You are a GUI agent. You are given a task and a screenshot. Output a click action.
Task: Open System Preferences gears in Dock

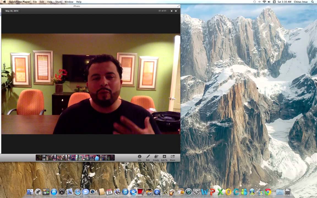coord(196,191)
